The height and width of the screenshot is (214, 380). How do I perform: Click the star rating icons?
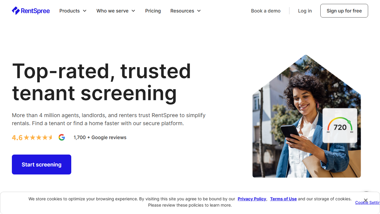(38, 137)
